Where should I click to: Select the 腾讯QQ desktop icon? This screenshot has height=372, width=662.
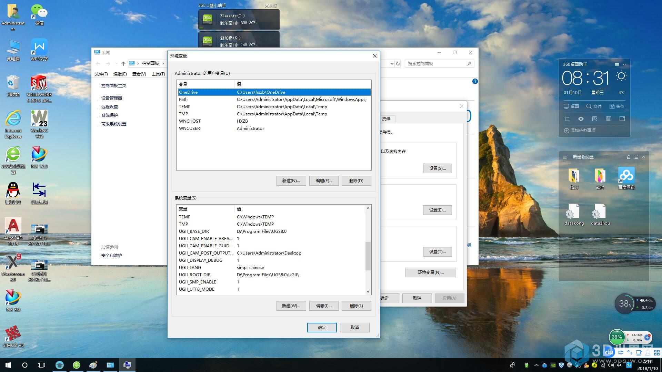pos(13,193)
